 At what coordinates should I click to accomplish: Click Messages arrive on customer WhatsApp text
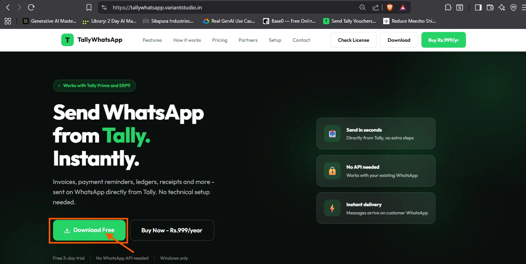(x=387, y=213)
